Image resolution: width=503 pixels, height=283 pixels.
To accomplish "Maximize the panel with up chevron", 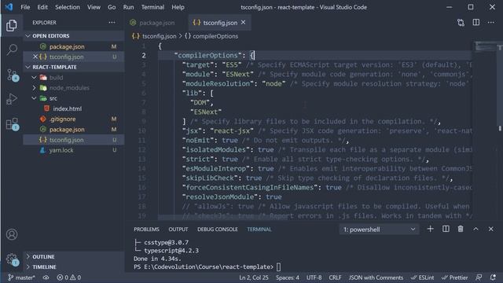I will point(475,229).
